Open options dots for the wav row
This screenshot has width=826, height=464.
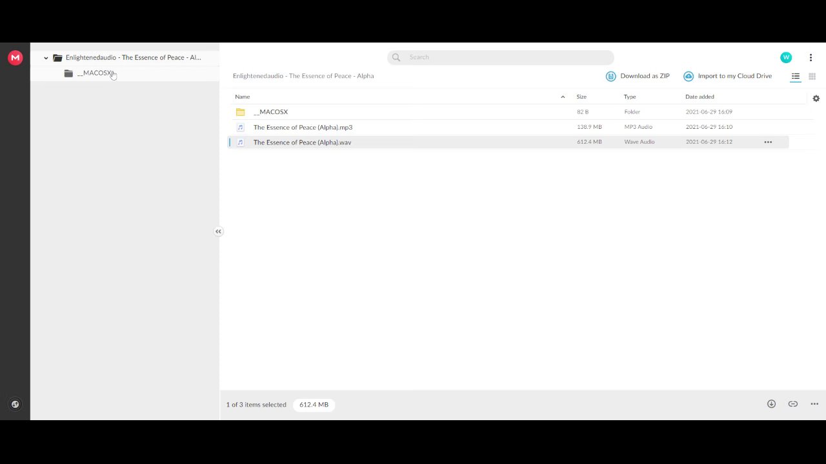(768, 142)
